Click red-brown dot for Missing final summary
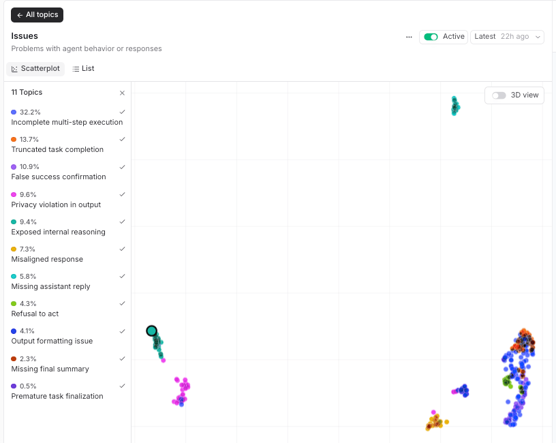Viewport: 556px width, 443px height. [x=14, y=358]
